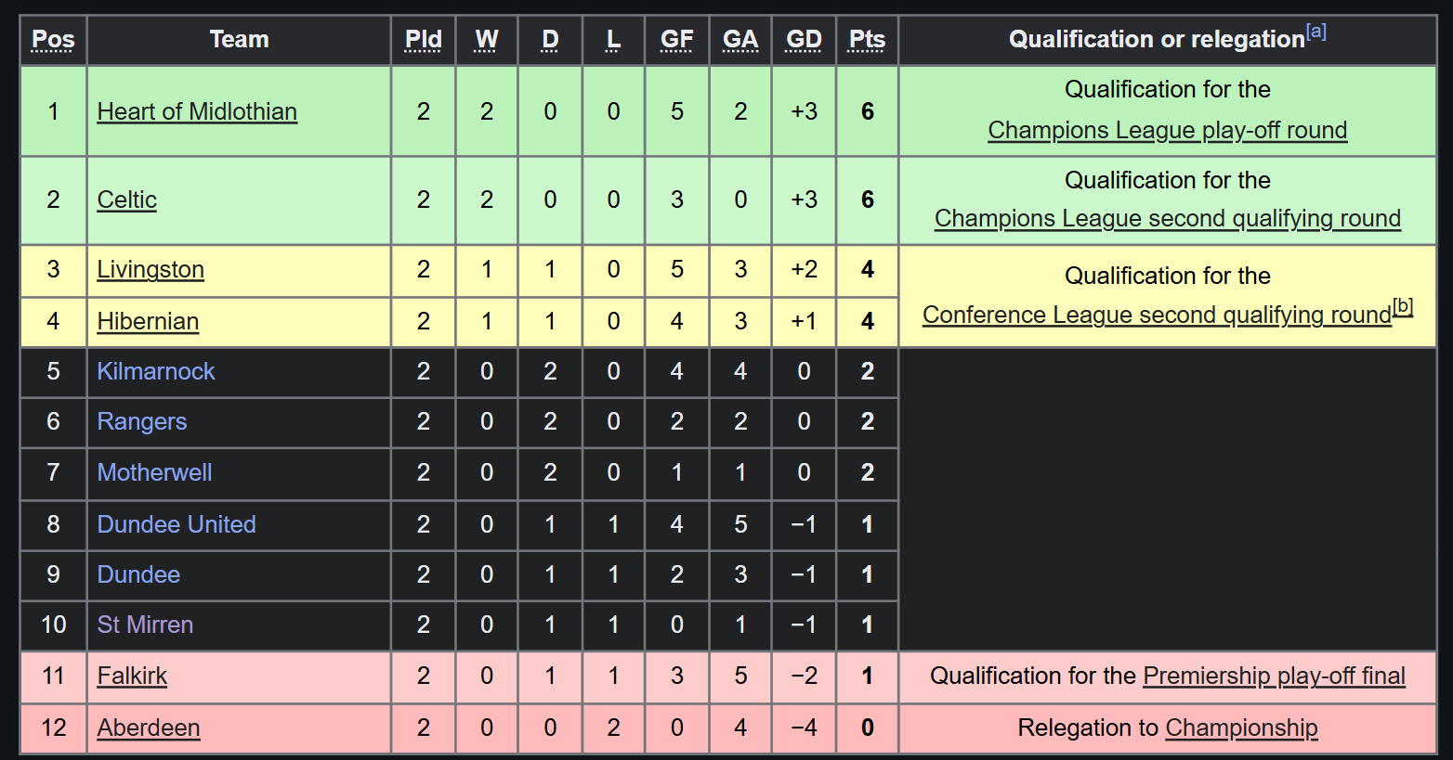
Task: Follow the Aberdeen link
Action: click(x=149, y=728)
